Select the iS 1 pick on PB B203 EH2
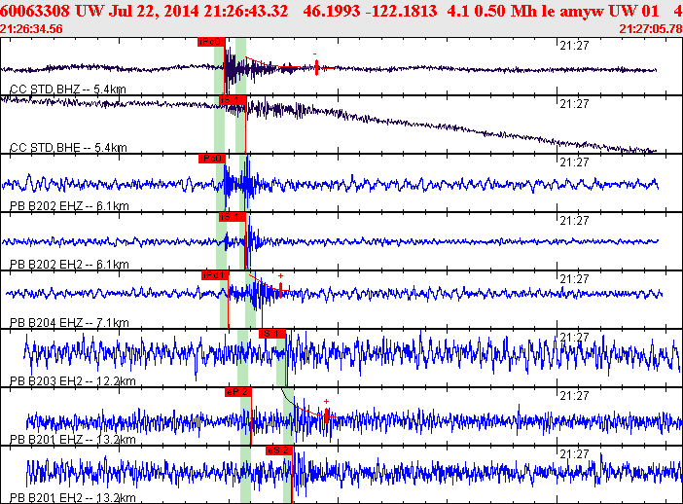This screenshot has width=683, height=504. coord(272,334)
